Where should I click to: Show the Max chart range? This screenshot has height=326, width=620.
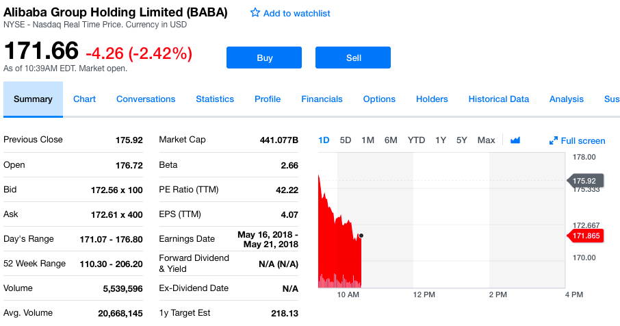tap(486, 140)
